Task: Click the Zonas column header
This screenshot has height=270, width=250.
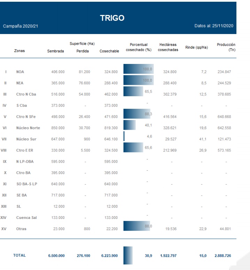Action: pyautogui.click(x=19, y=51)
